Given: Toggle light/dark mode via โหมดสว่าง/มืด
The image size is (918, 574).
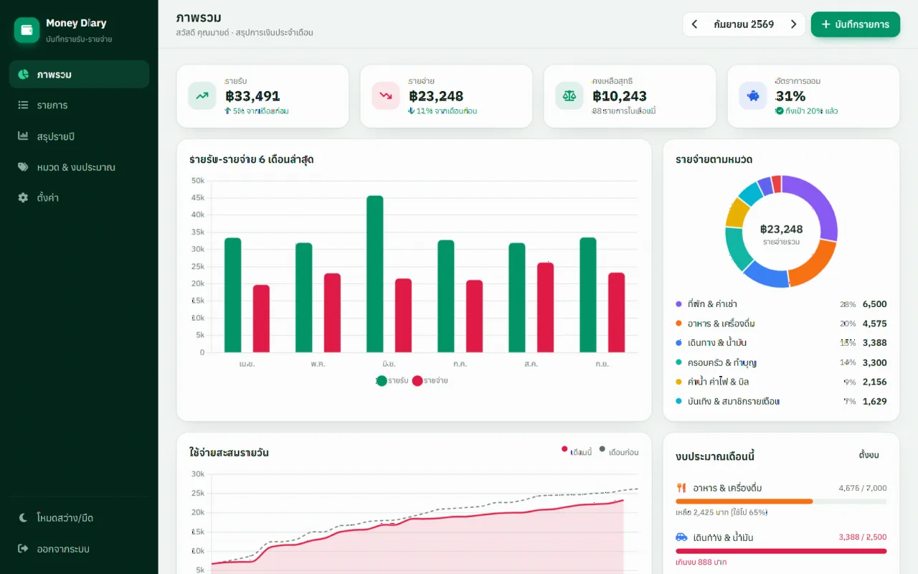Looking at the screenshot, I should (x=79, y=518).
